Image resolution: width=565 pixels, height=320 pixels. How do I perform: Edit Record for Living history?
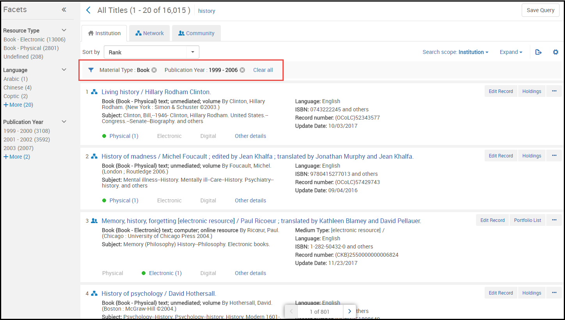501,91
